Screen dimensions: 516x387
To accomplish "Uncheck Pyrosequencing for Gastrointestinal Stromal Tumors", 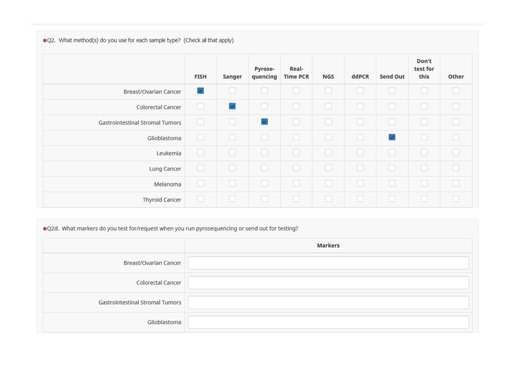I will 264,122.
